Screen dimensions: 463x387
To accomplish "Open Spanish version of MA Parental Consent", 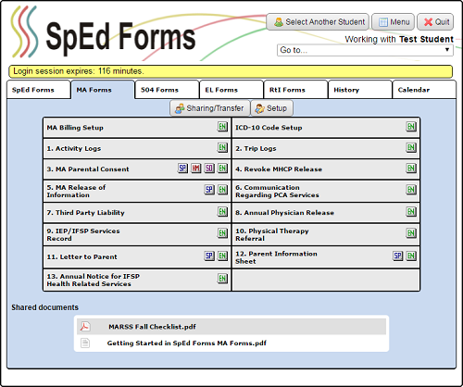I will point(182,169).
